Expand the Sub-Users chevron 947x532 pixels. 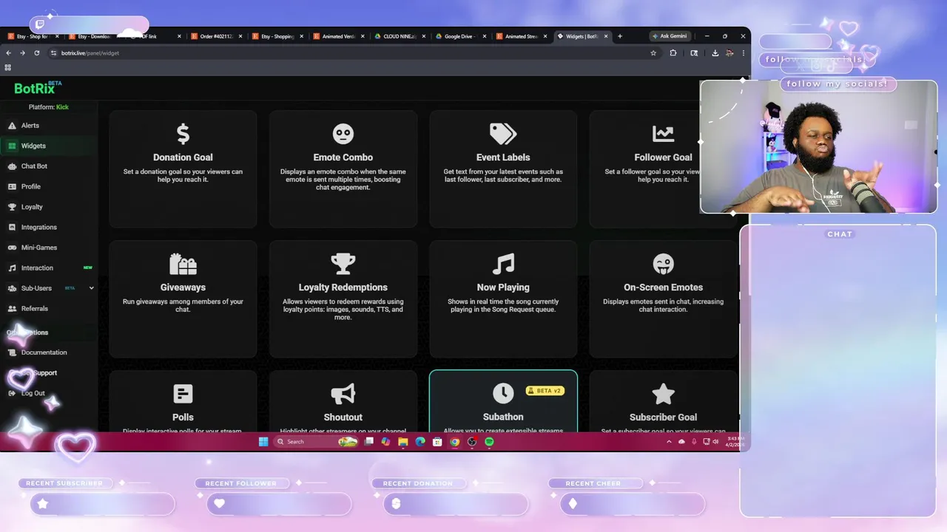92,288
